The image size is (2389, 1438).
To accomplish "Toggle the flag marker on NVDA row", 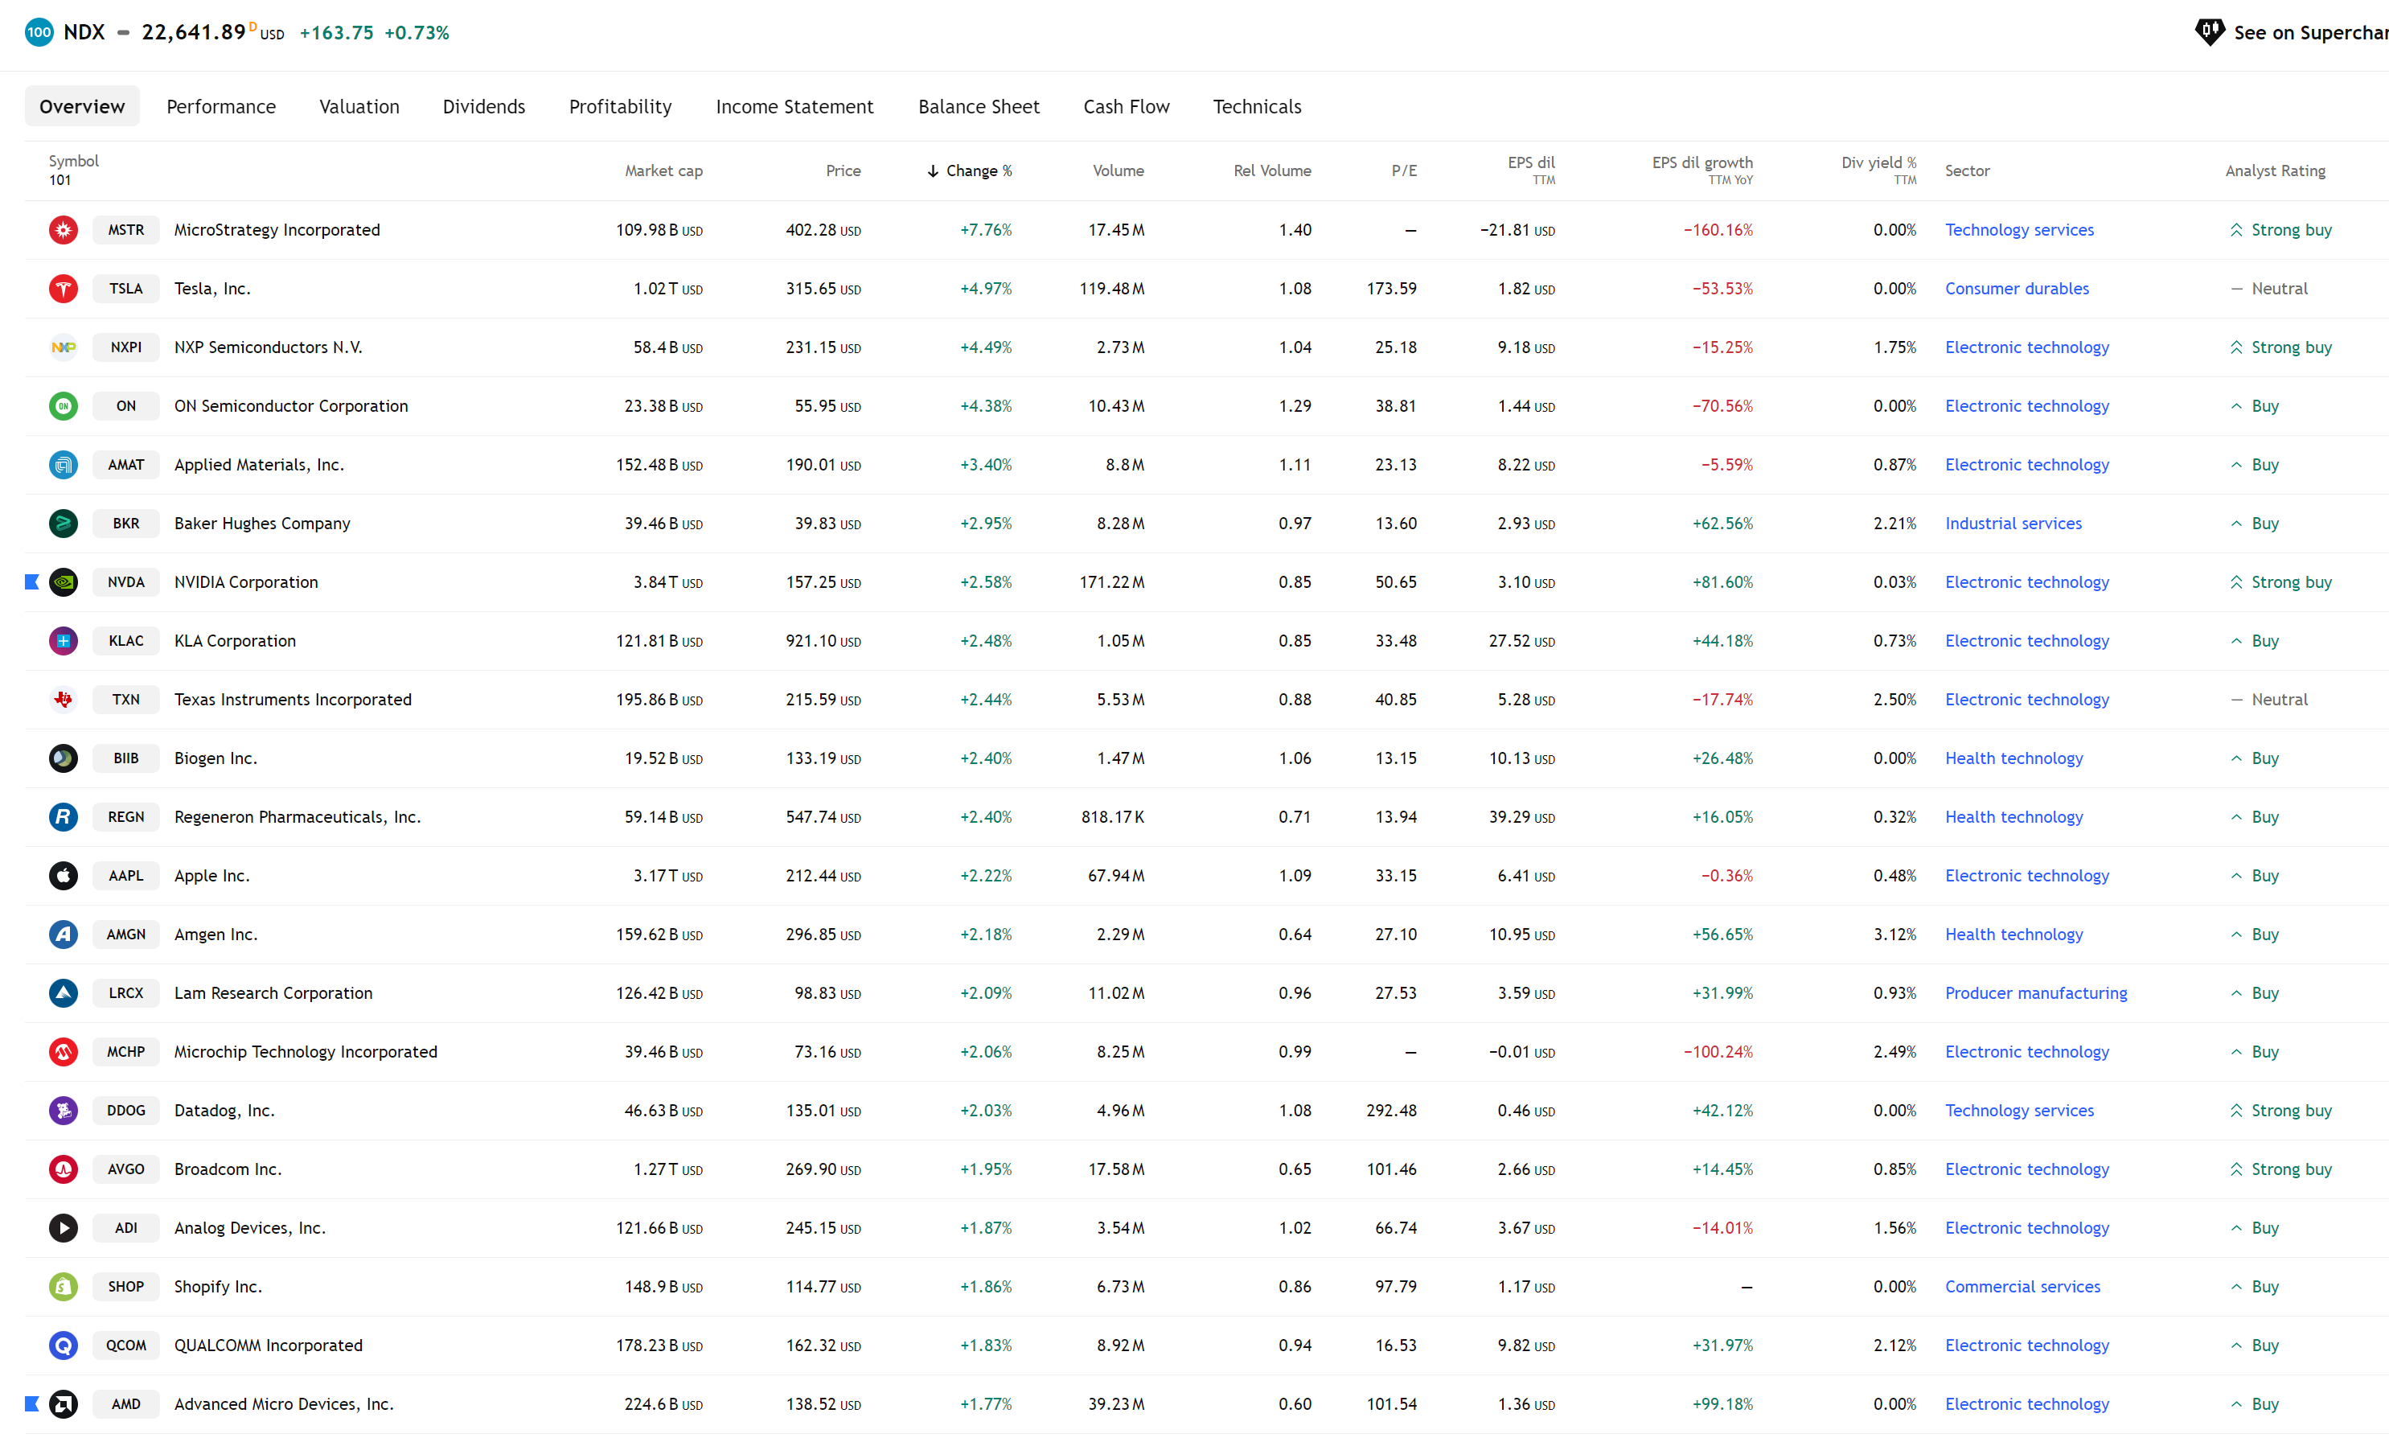I will point(32,582).
